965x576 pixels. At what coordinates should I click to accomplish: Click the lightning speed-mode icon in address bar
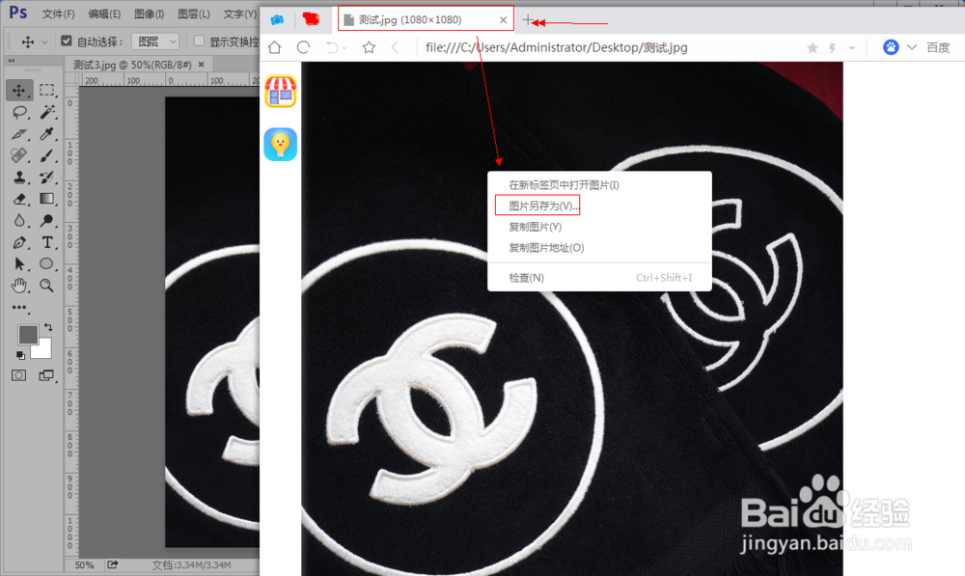(832, 47)
